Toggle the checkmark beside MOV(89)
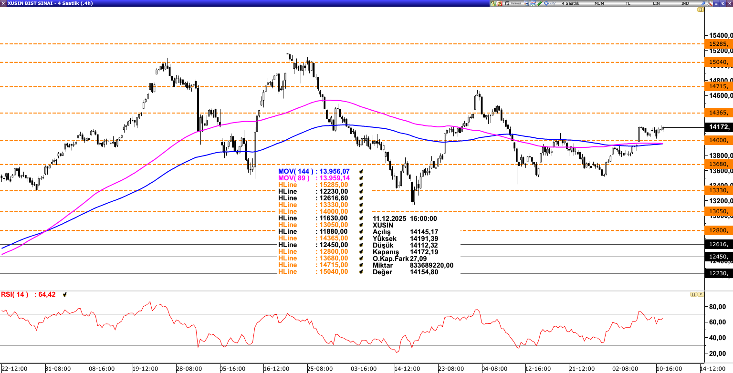The height and width of the screenshot is (373, 733). [x=362, y=178]
